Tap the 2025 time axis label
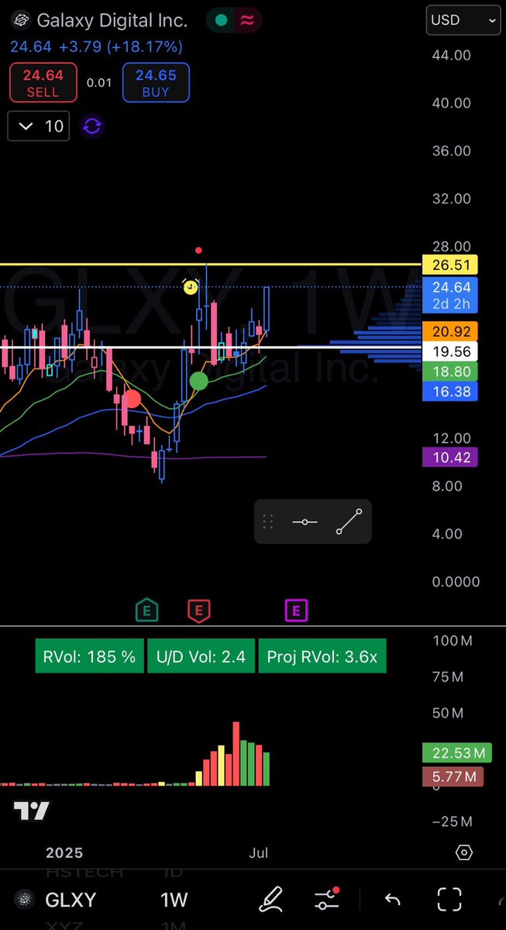This screenshot has width=506, height=930. click(64, 853)
